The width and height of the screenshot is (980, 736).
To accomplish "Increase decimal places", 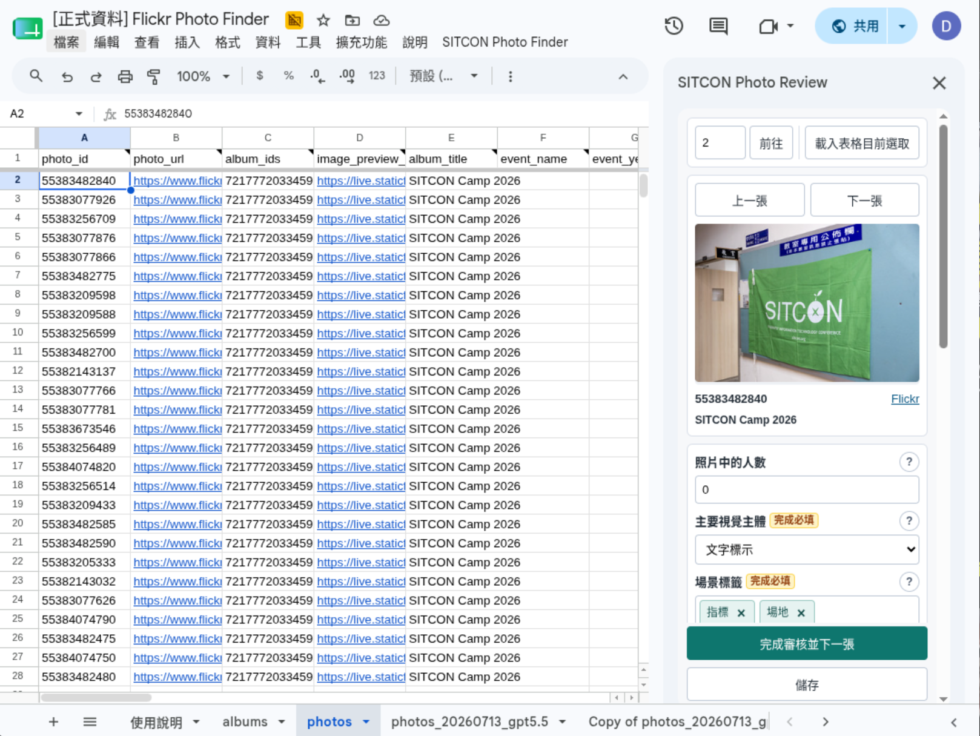I will (x=347, y=76).
